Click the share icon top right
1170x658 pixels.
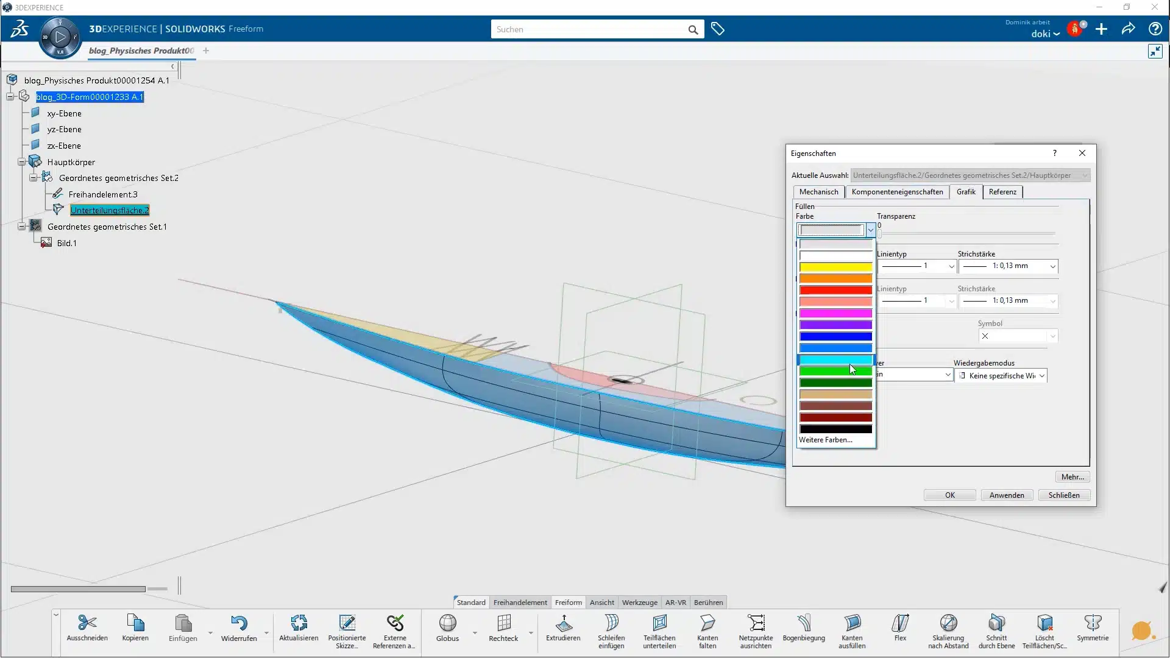(1128, 29)
